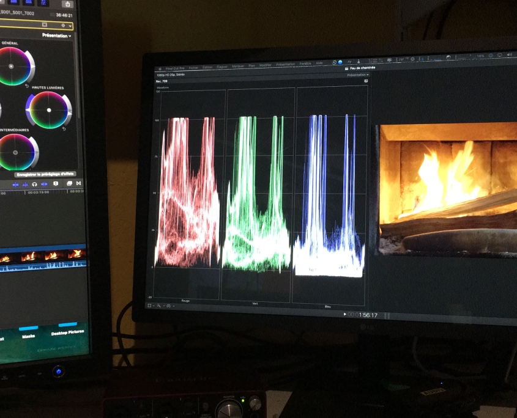Reset the Général color wheel
The image size is (517, 418).
pos(27,86)
